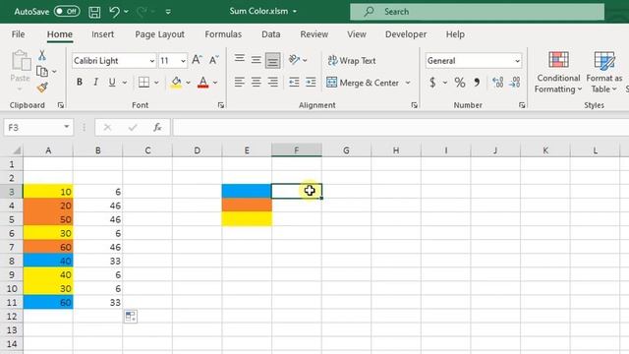Click the Insert Function fx icon
The height and width of the screenshot is (354, 629).
(x=157, y=128)
